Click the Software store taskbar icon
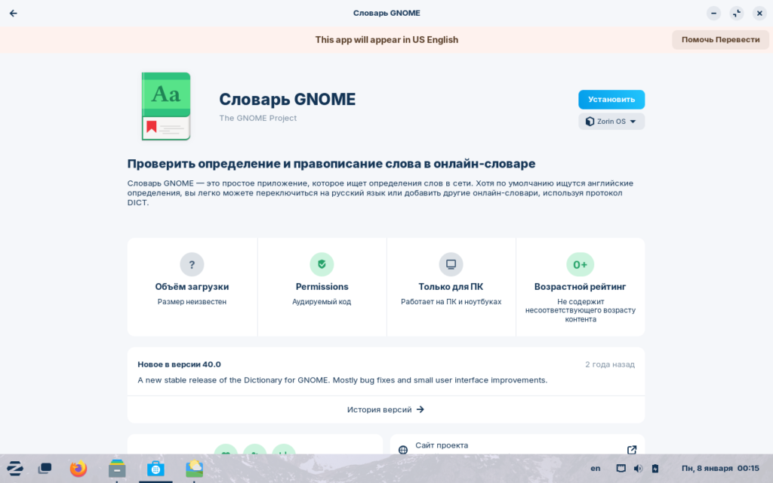Image resolution: width=773 pixels, height=483 pixels. pos(156,468)
